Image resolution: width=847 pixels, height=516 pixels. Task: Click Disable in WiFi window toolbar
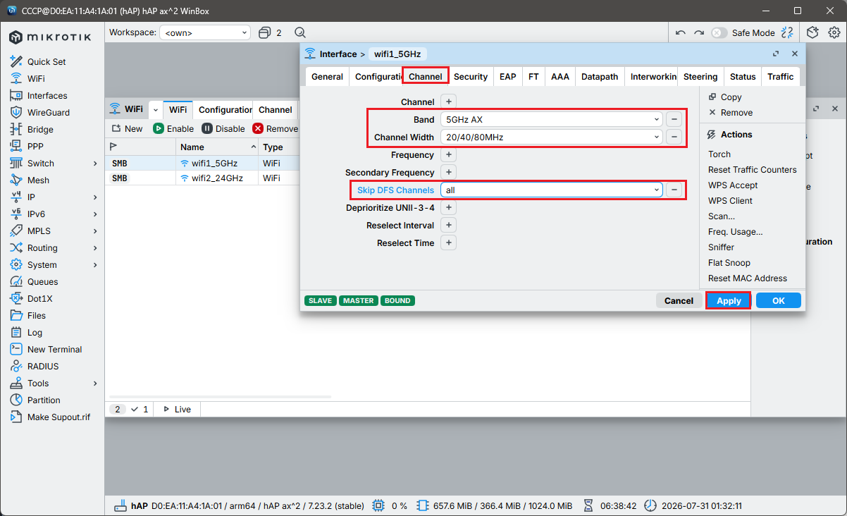223,128
